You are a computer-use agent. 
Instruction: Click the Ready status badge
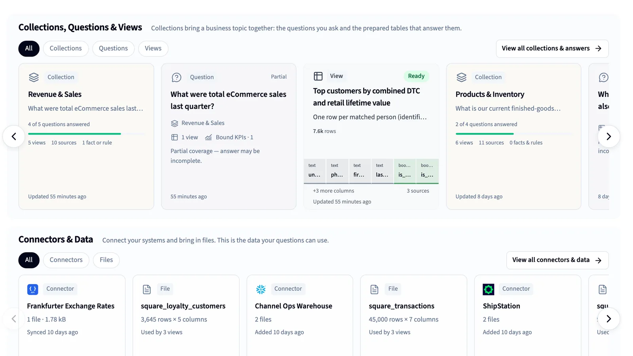pos(416,76)
